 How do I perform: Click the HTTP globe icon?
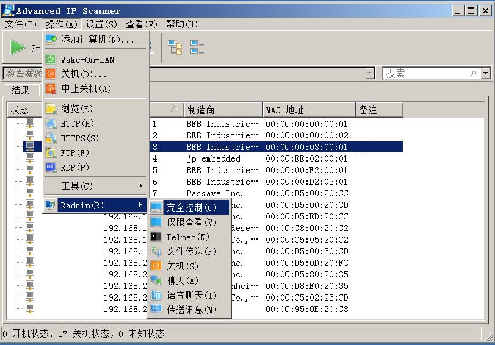click(x=51, y=123)
